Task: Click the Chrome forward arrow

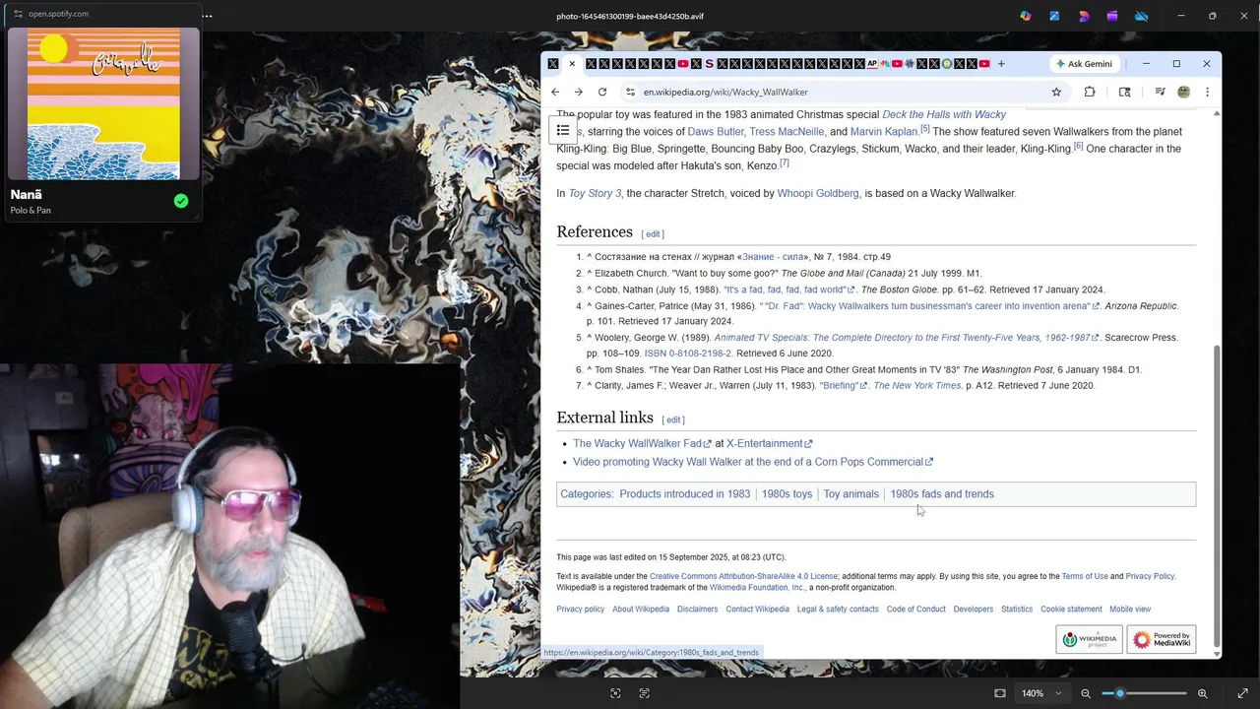Action: click(x=579, y=92)
